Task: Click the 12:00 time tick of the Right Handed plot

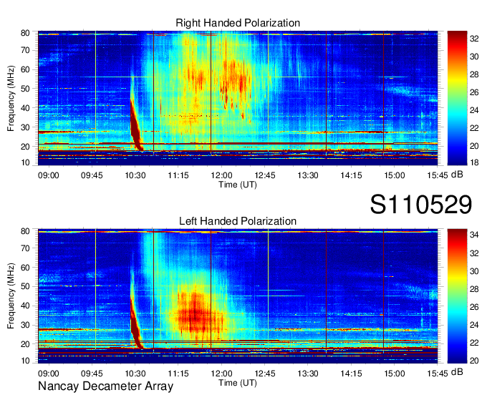Action: [221, 175]
